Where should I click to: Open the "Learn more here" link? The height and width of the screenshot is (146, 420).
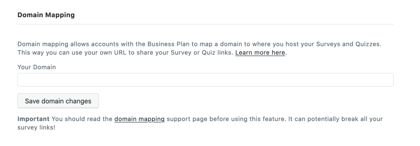(x=260, y=53)
